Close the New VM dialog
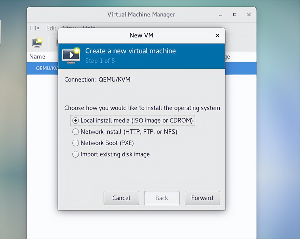Screen dimensions: 300x239 point(217,35)
